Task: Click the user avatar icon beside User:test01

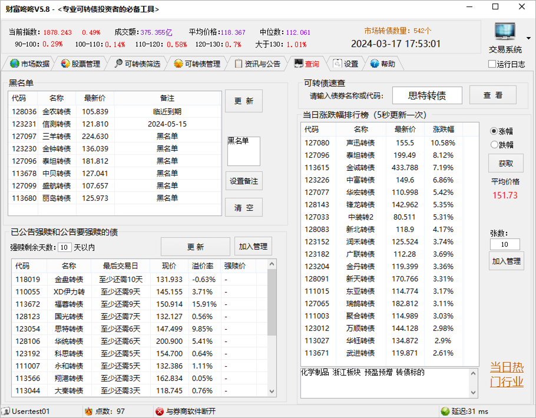Action: click(x=6, y=411)
